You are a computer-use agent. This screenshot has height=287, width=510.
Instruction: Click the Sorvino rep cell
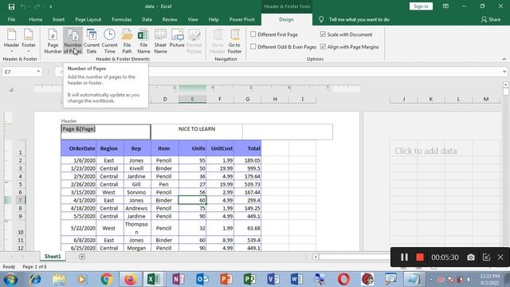[136, 192]
